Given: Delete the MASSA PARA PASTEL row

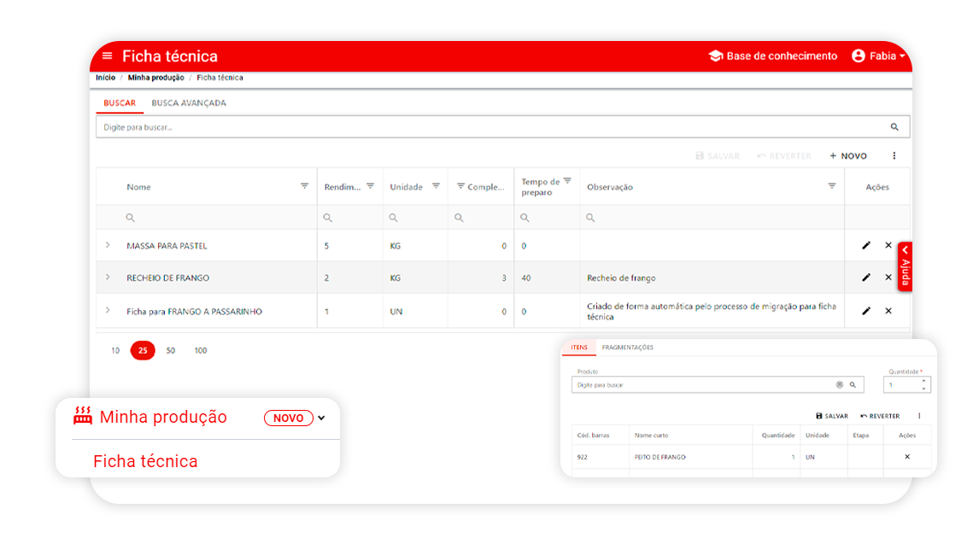Looking at the screenshot, I should coord(888,245).
